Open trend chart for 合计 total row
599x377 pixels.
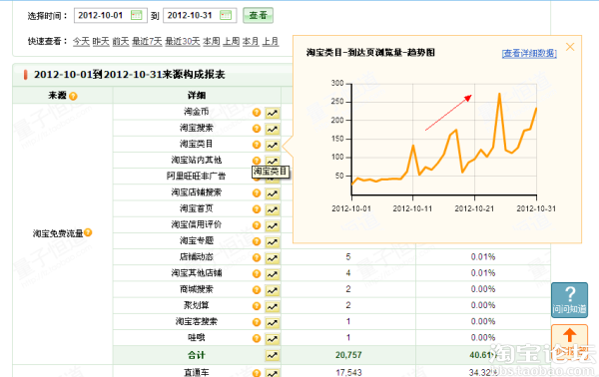273,355
